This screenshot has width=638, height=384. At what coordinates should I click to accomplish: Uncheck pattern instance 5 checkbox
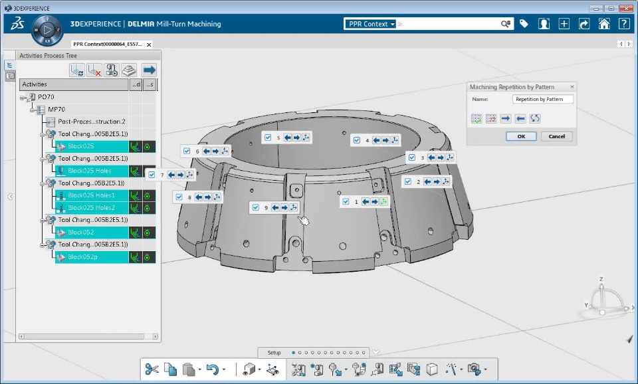click(x=268, y=138)
